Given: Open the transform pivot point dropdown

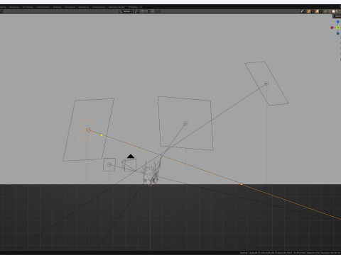Looking at the screenshot, I should [137, 11].
